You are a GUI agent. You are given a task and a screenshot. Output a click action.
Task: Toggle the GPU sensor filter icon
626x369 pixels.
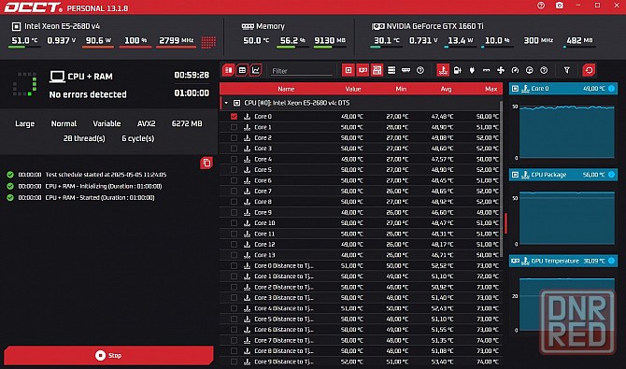click(363, 70)
